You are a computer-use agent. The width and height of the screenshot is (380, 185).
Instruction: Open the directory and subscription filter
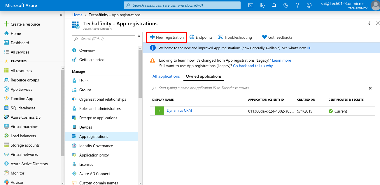(x=262, y=5)
